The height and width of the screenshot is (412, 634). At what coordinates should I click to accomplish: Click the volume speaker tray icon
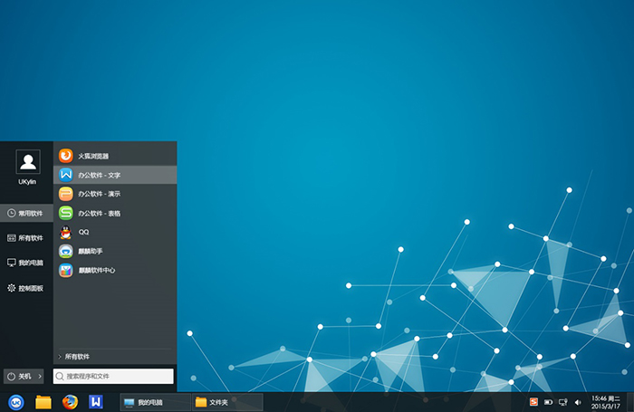578,402
